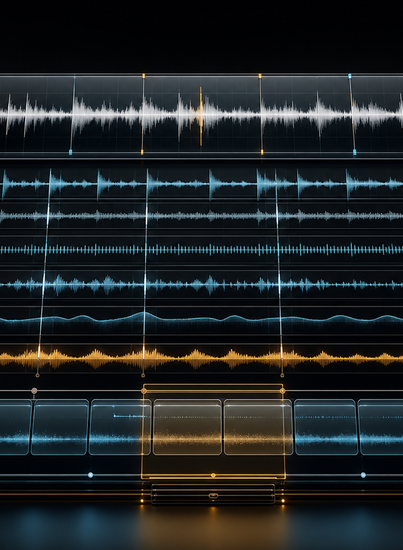
Task: Click the blue marker handle below the white waveform's right side
Action: coord(354,152)
